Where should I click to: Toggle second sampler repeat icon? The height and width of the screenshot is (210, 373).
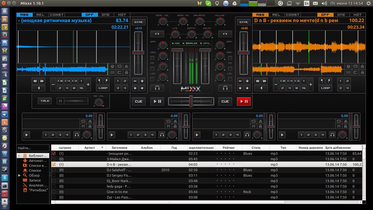[x=168, y=121]
